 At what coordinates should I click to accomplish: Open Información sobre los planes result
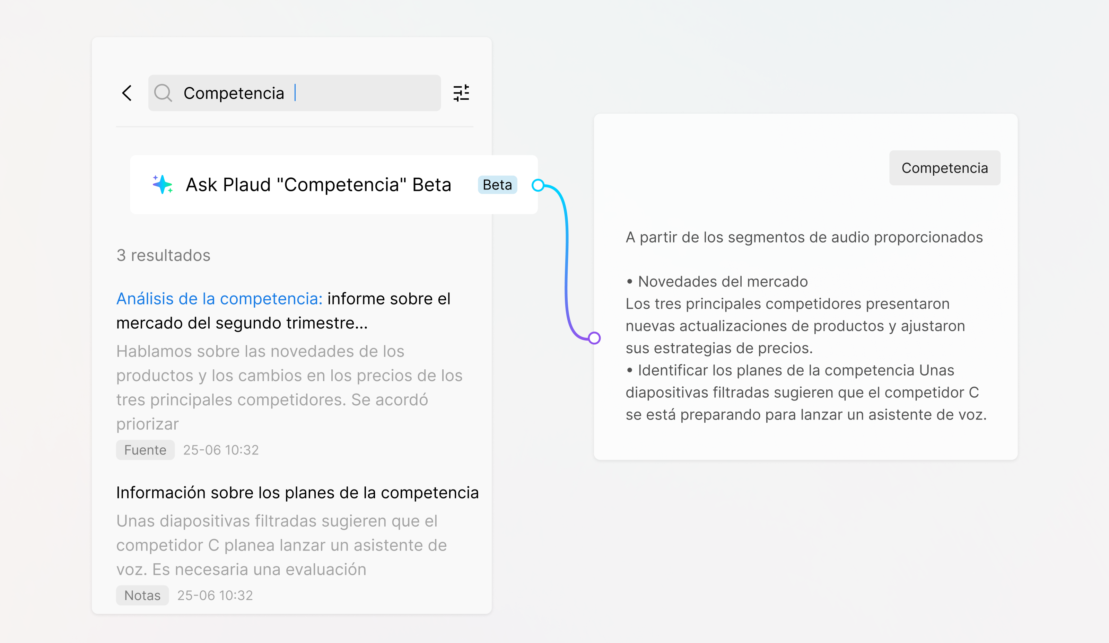pos(297,493)
